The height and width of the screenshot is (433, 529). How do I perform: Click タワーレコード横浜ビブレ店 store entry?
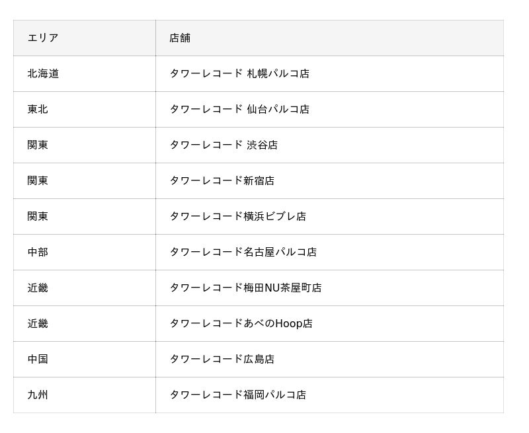pyautogui.click(x=237, y=216)
